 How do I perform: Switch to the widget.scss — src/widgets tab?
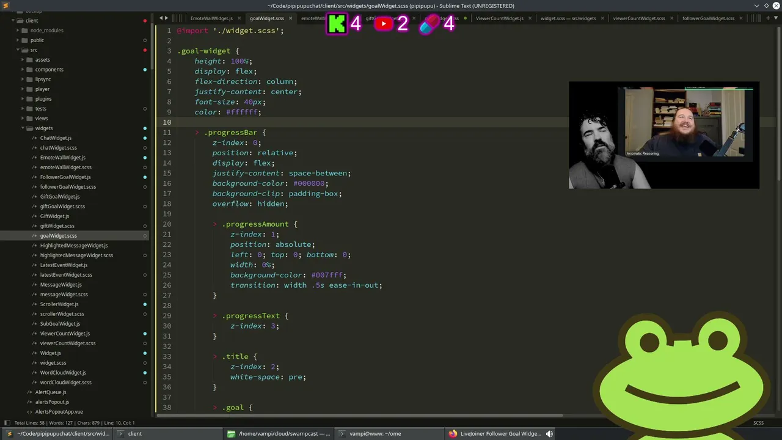[568, 18]
